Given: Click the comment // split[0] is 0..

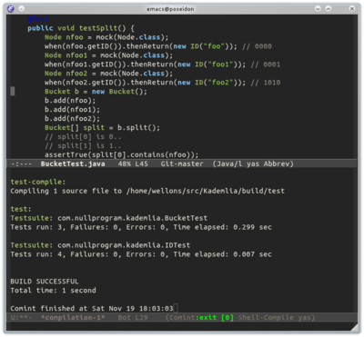Looking at the screenshot, I should coord(83,137).
